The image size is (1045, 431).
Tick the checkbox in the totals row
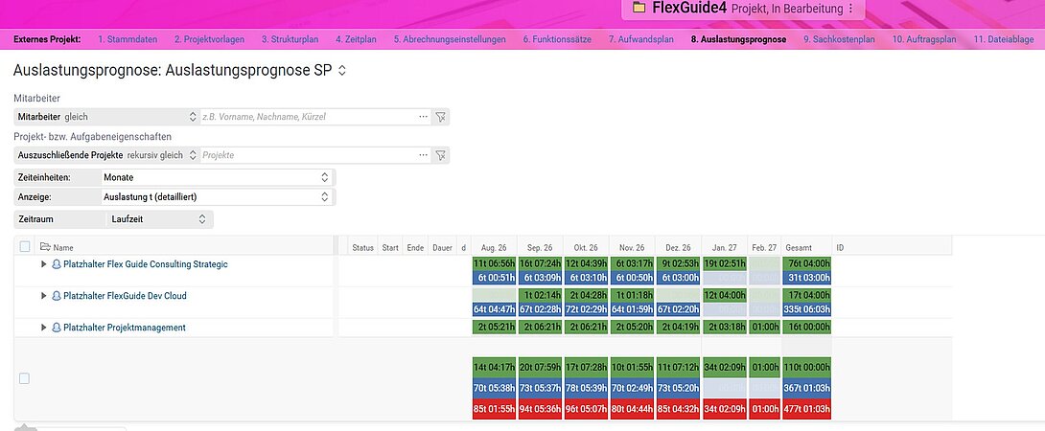[24, 378]
